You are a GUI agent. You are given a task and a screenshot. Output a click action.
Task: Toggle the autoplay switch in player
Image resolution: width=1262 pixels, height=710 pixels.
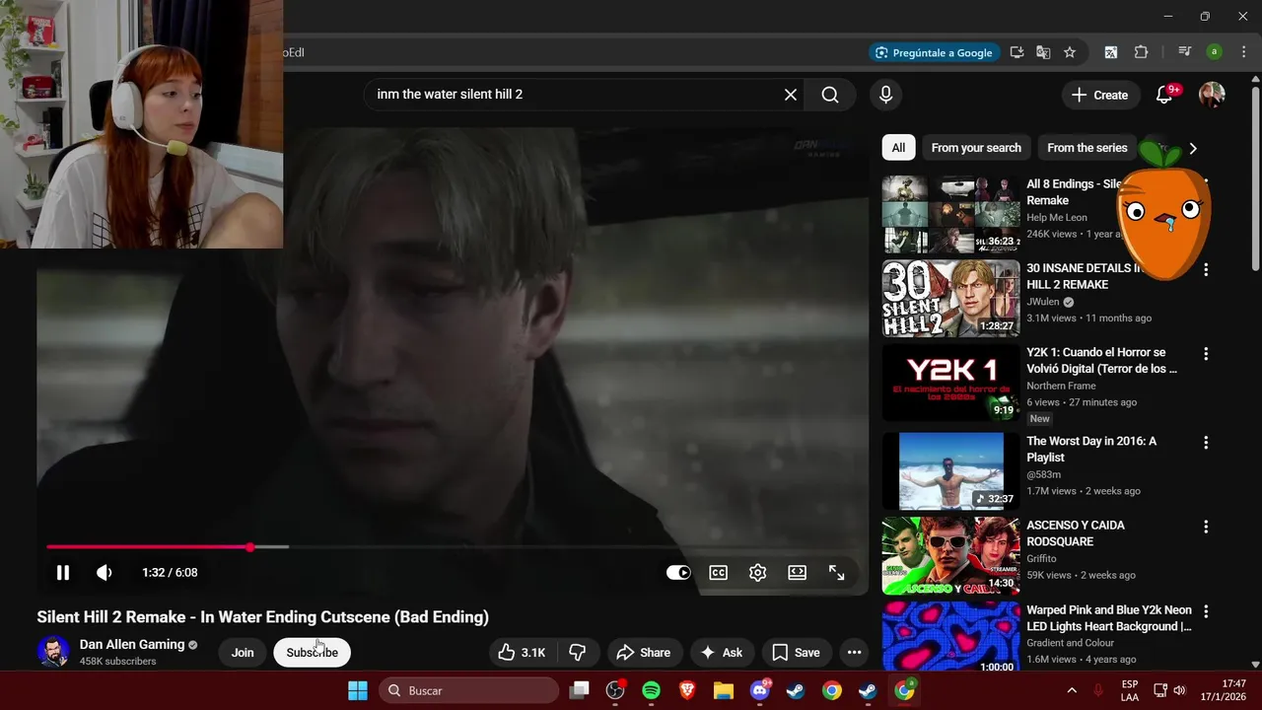(x=678, y=573)
